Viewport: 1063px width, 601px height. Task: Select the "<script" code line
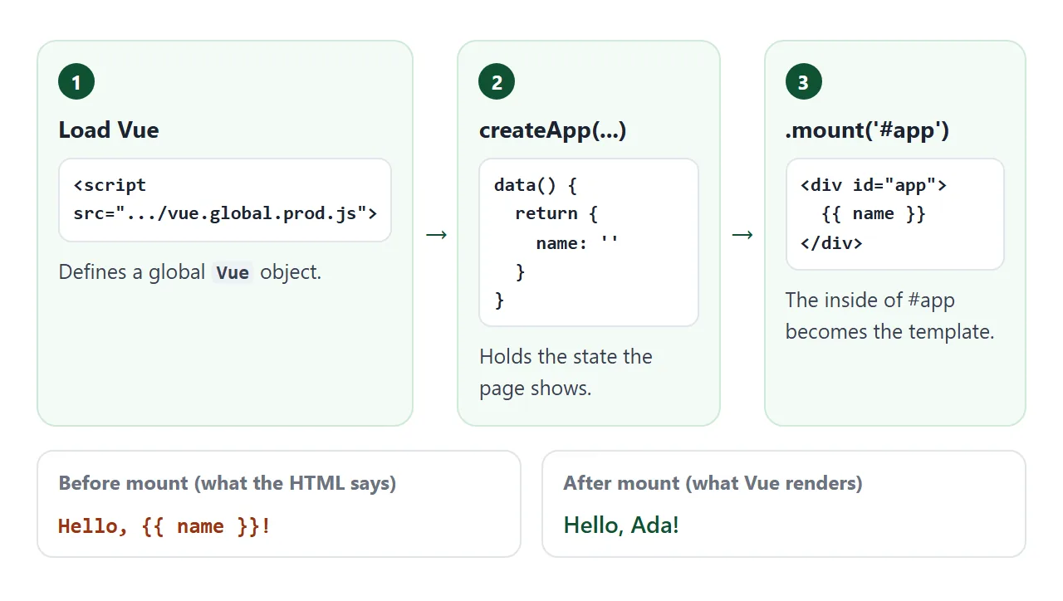110,185
